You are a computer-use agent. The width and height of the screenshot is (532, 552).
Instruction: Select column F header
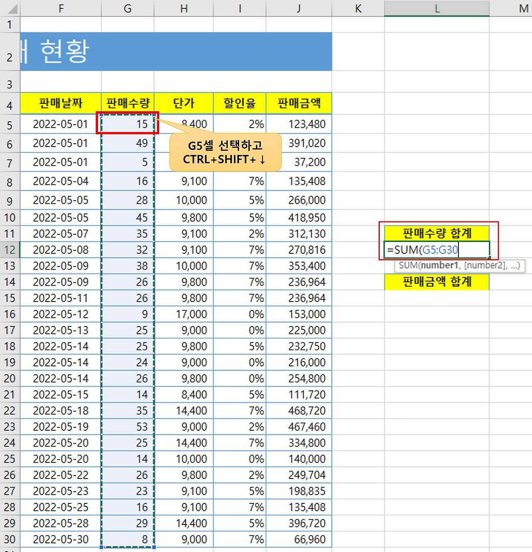point(61,8)
